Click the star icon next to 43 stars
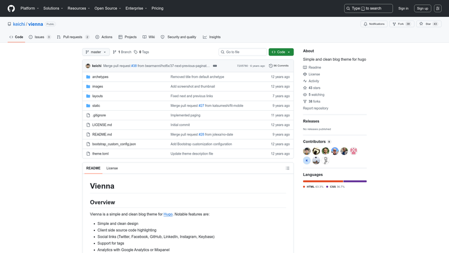 point(305,88)
